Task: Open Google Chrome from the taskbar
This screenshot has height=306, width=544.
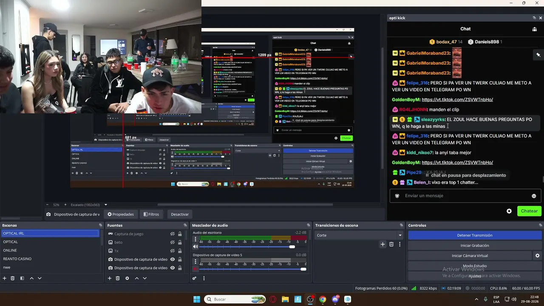Action: (323, 299)
